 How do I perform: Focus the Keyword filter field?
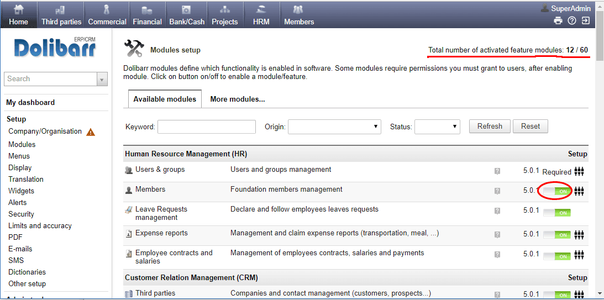click(x=207, y=127)
